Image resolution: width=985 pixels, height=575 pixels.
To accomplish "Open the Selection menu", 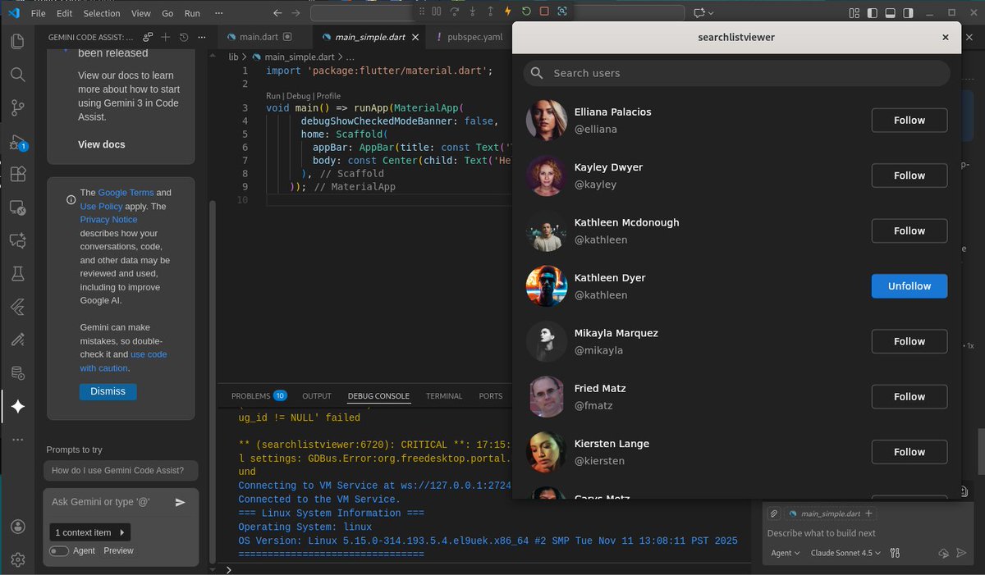I will (102, 13).
